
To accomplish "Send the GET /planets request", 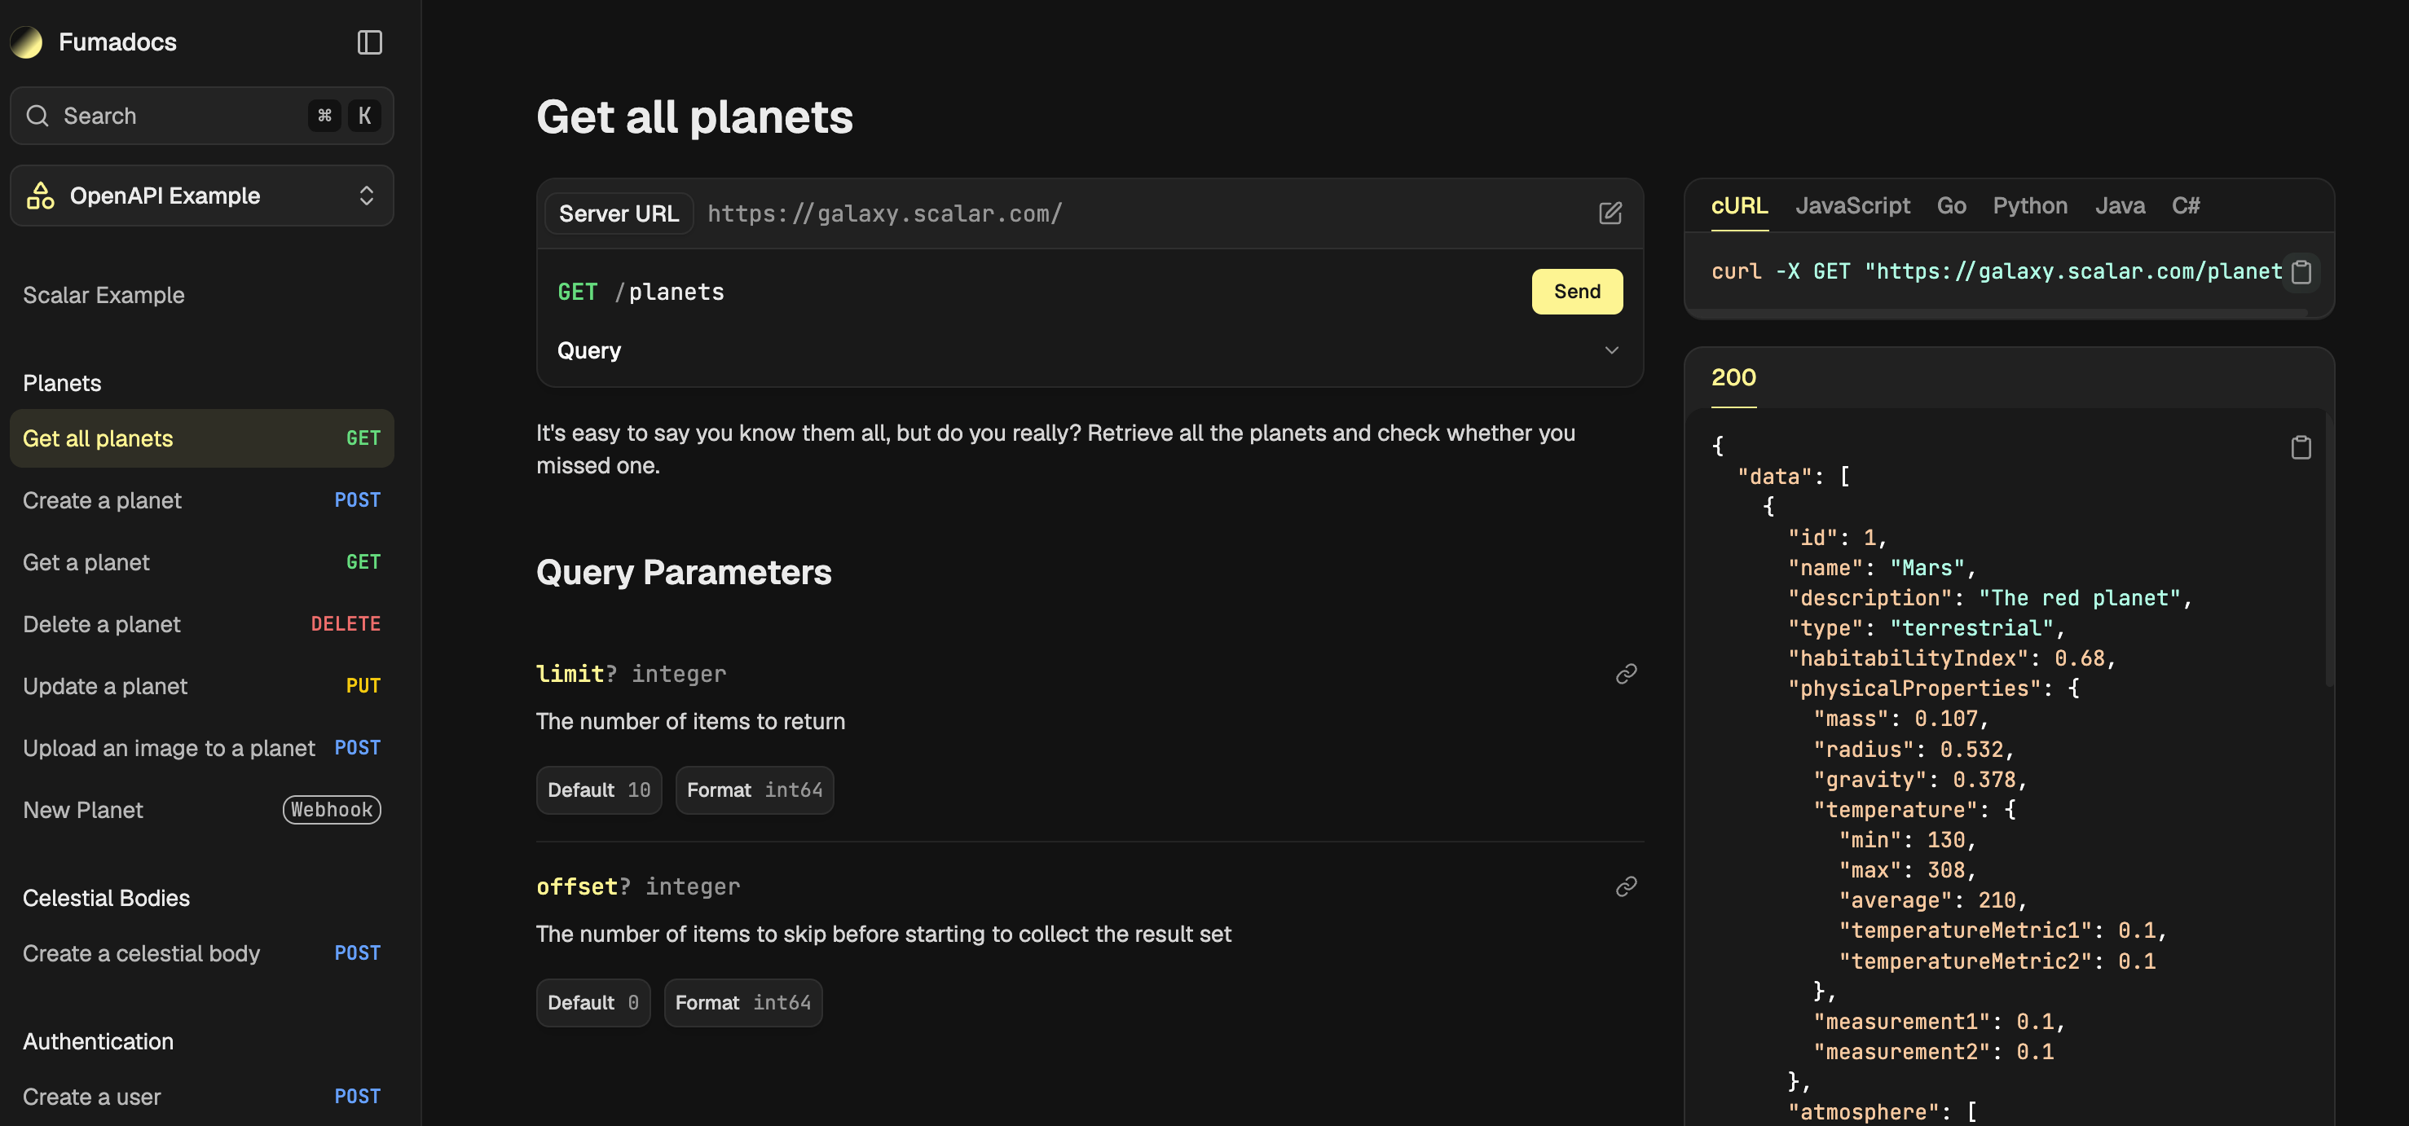I will 1577,292.
